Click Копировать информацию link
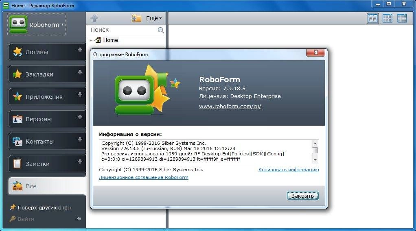 pyautogui.click(x=289, y=170)
